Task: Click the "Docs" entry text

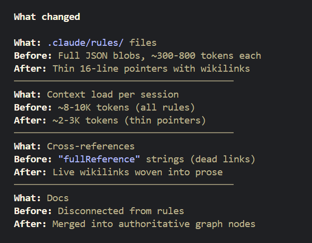Action: (x=58, y=198)
